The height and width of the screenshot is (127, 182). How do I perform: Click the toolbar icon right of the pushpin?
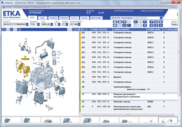156,22
